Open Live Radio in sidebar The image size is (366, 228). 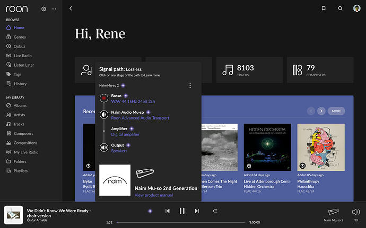(19, 56)
